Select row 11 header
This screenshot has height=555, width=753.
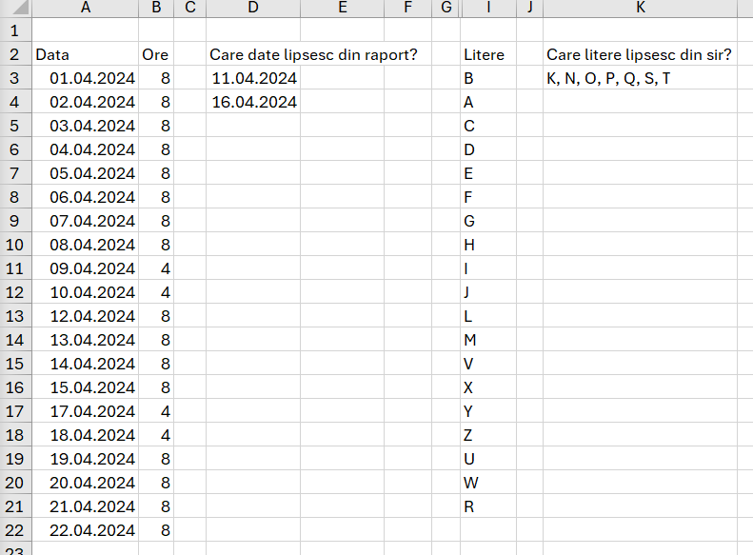click(x=15, y=268)
